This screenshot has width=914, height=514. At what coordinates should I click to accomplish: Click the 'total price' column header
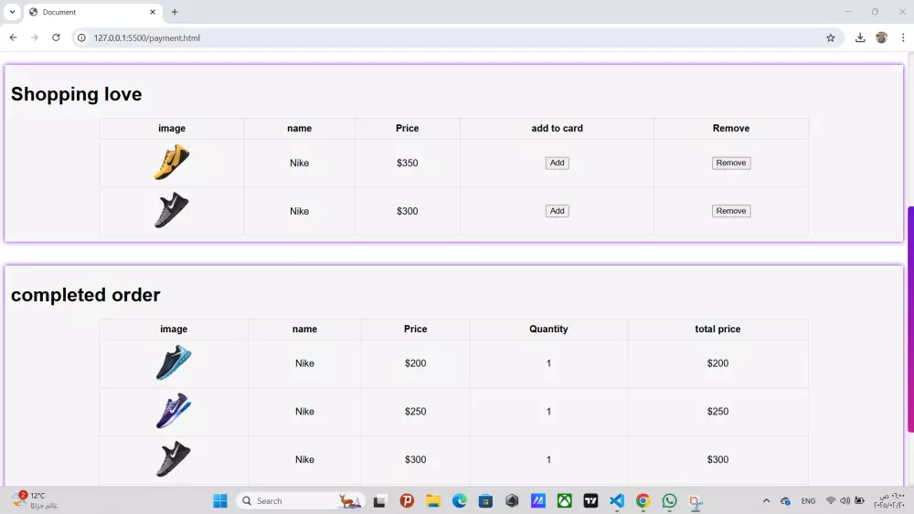pyautogui.click(x=717, y=329)
